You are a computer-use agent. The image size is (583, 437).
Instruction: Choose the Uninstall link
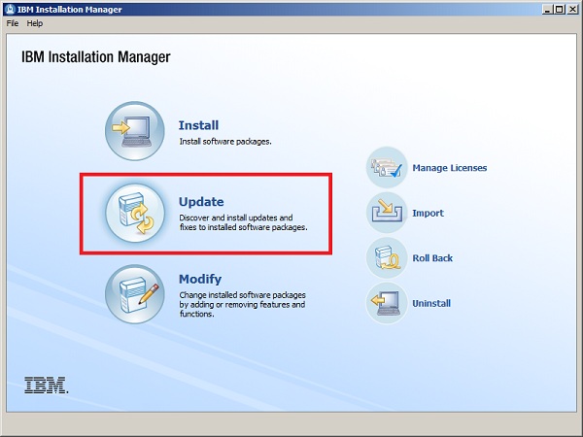[x=431, y=304]
